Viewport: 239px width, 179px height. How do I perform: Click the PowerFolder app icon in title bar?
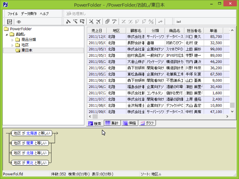(x=5, y=4)
